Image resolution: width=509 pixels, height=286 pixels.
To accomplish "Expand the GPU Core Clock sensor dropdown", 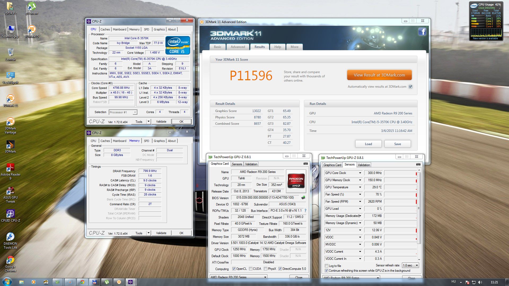I will [x=360, y=173].
